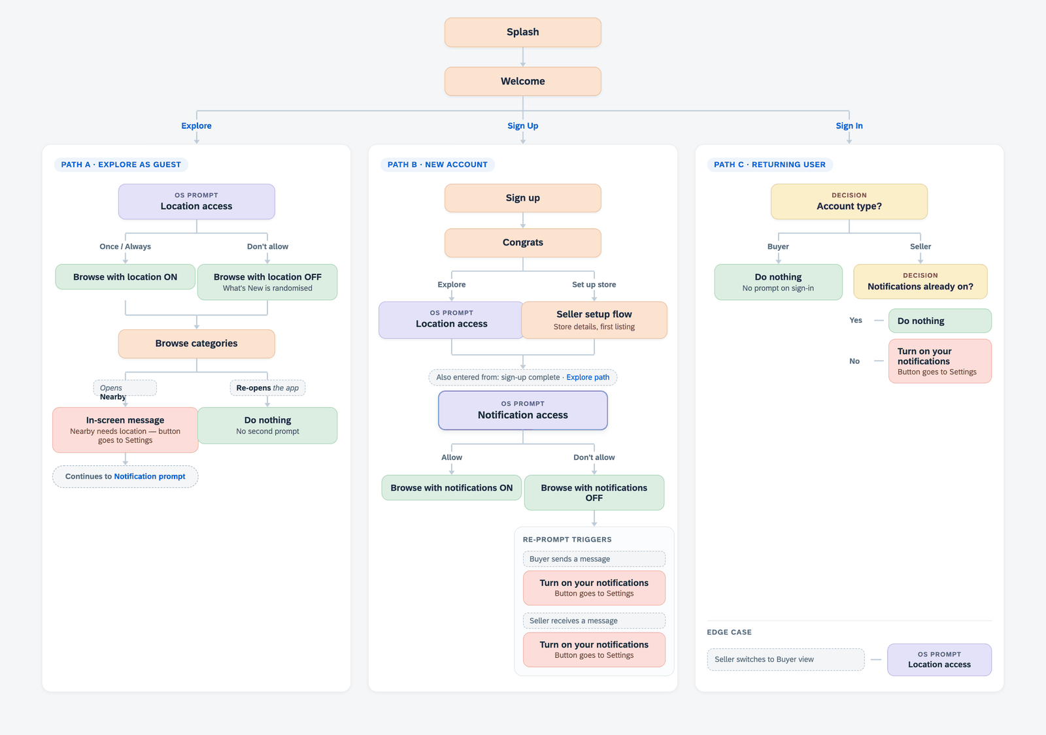Click the Seller branch label
The width and height of the screenshot is (1046, 735).
click(x=920, y=246)
